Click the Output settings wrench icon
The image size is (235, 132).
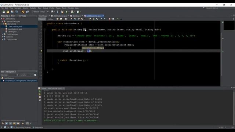pos(40,100)
